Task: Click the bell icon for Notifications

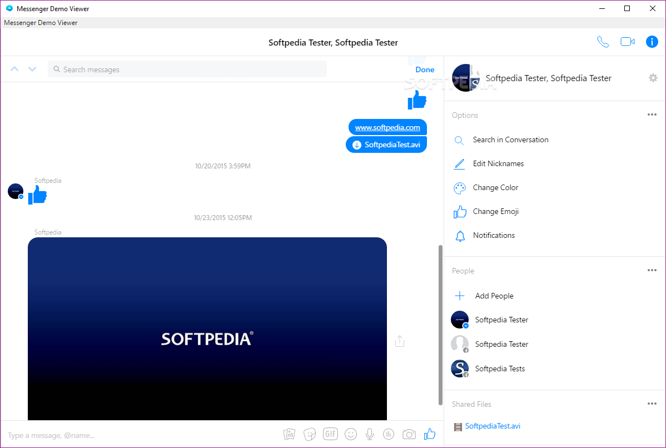Action: pos(460,236)
